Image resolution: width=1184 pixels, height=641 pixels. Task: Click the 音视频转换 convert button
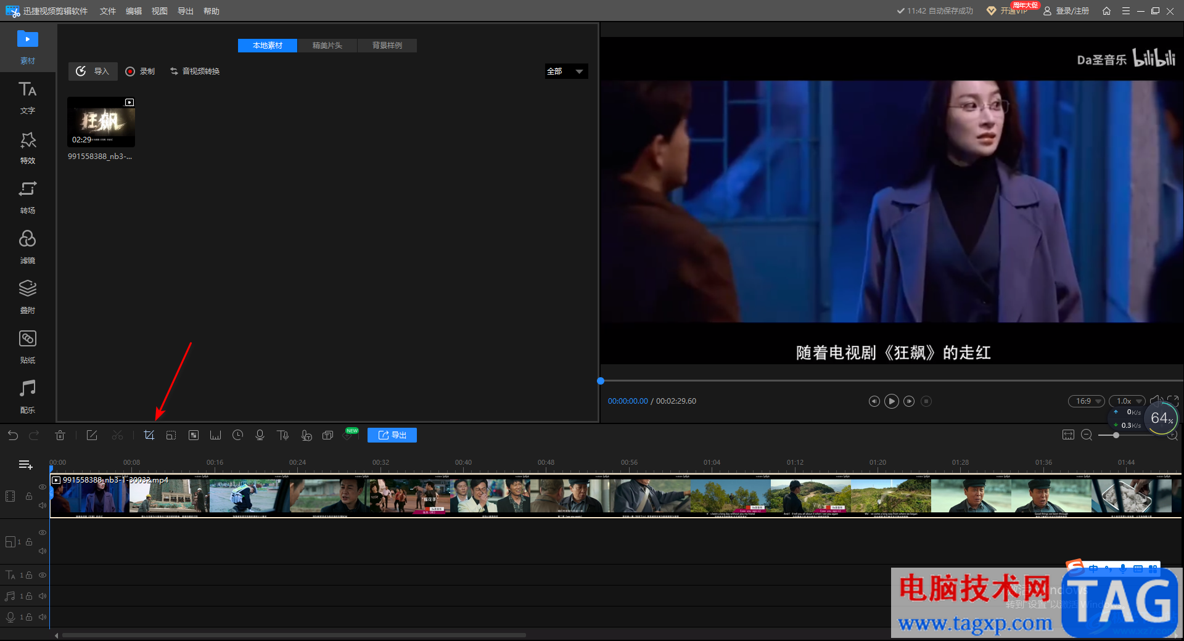(x=195, y=71)
